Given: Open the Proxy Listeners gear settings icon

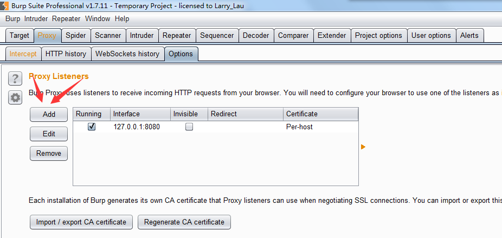Looking at the screenshot, I should (x=15, y=98).
